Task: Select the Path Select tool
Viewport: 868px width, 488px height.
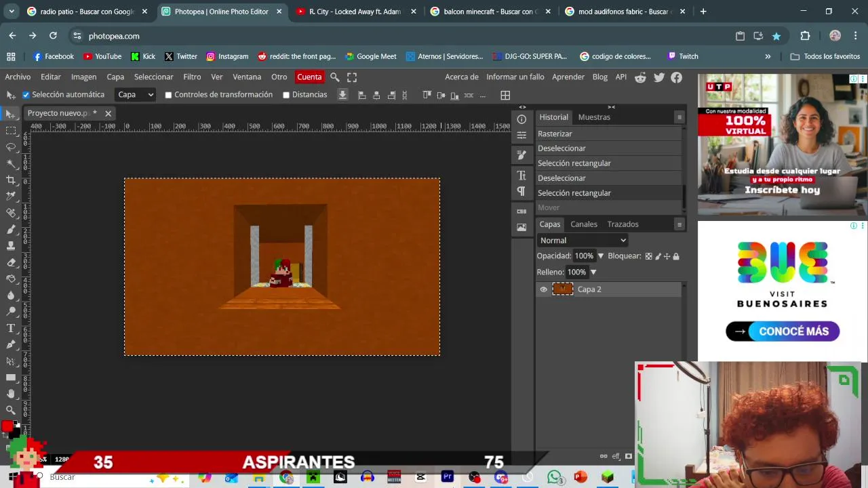Action: 11,361
